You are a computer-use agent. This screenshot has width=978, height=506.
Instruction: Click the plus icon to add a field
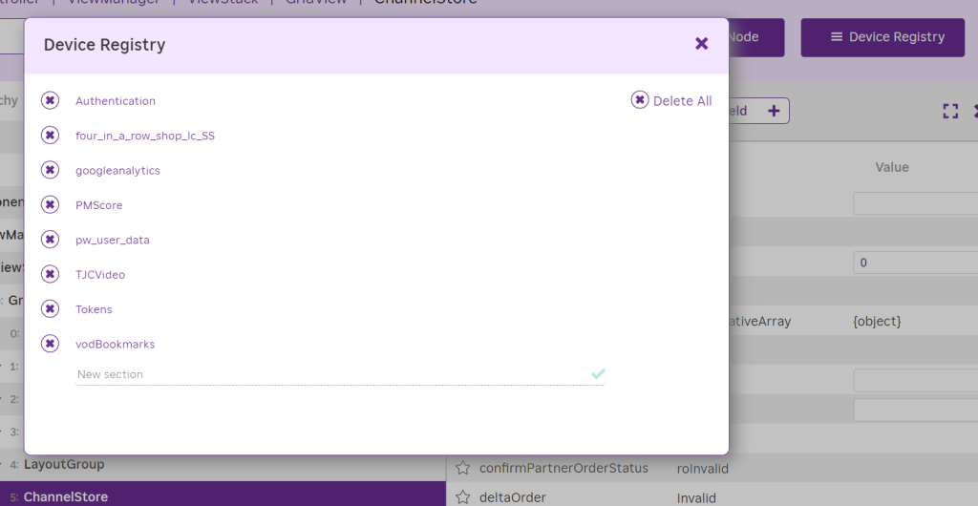[x=774, y=111]
